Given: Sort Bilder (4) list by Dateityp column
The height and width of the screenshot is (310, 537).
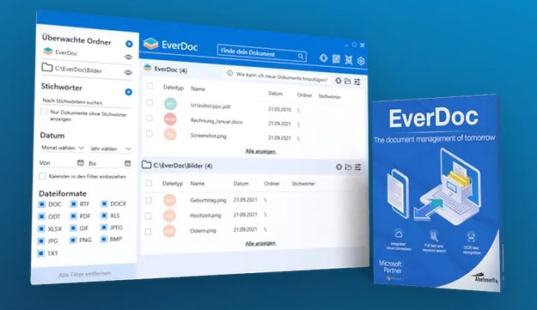Looking at the screenshot, I should [x=172, y=184].
